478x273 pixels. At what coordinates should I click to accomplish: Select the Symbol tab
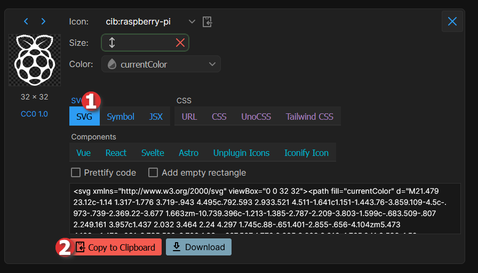[x=121, y=117]
